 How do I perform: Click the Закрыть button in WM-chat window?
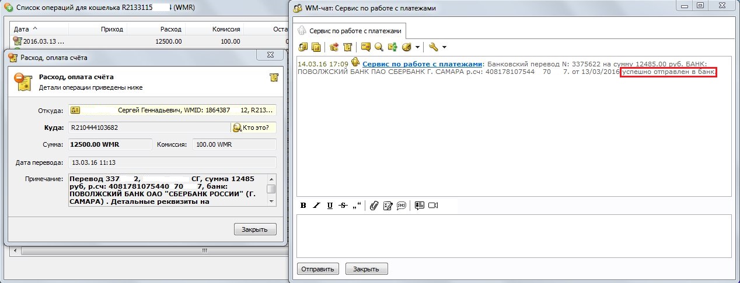click(366, 269)
